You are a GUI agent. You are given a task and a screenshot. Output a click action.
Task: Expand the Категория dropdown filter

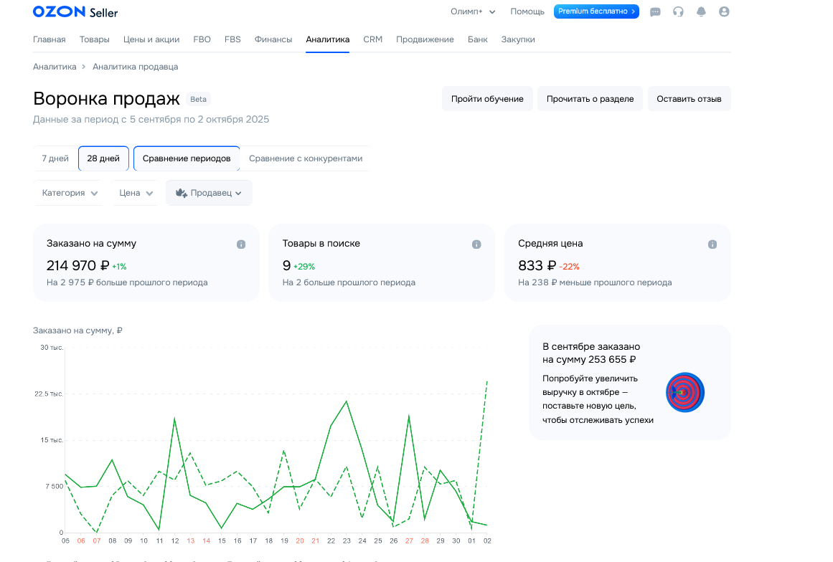point(70,193)
